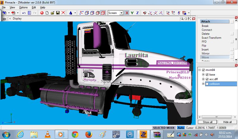Viewport: 238px width, 139px height.
Task: Switch to edges level cube icon
Action: pos(87,13)
